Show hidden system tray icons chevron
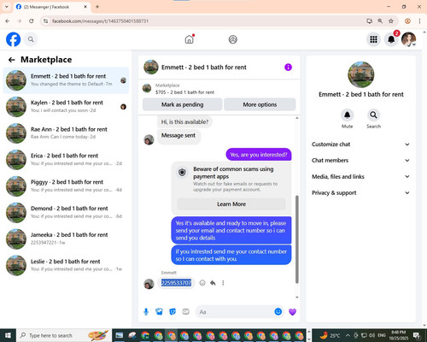Screen dimensions: 427x342 click(x=348, y=335)
